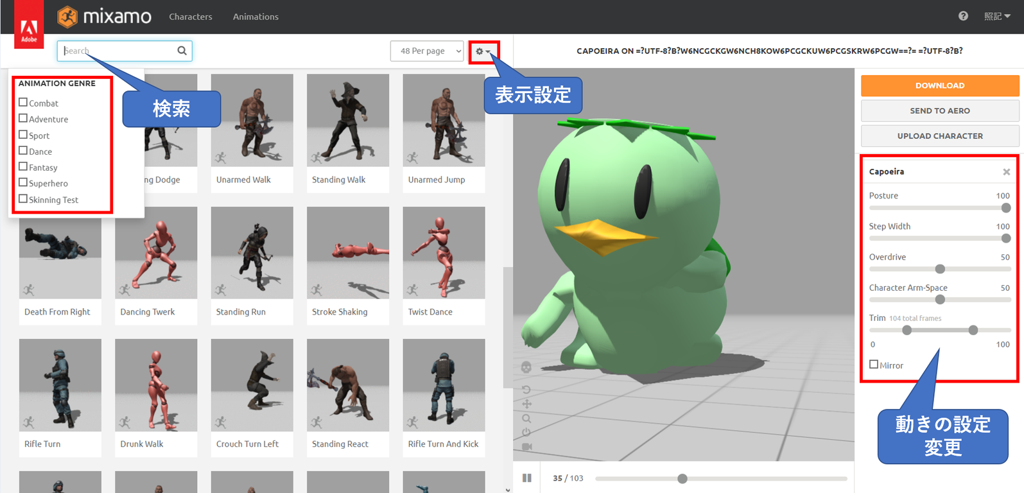Click running figure icon on Standing React
Screen dimensions: 1024x493
tap(317, 422)
